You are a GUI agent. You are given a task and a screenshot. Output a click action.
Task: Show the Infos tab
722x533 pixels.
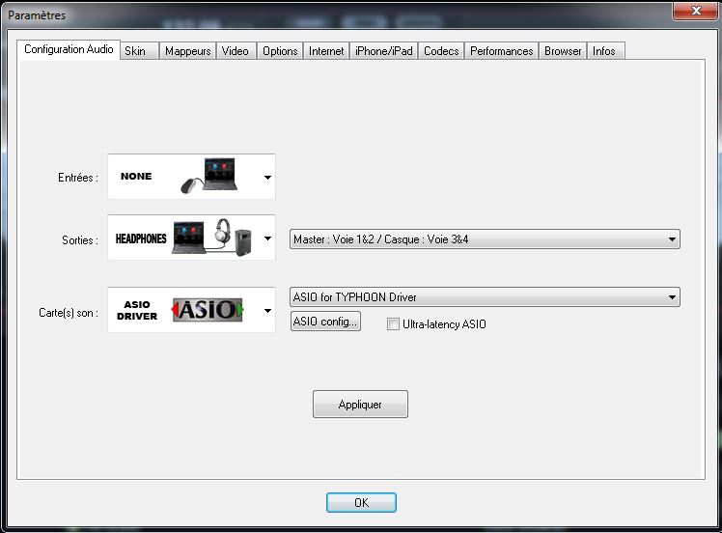click(x=605, y=50)
